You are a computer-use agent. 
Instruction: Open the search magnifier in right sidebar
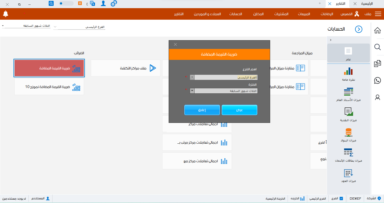(x=378, y=47)
